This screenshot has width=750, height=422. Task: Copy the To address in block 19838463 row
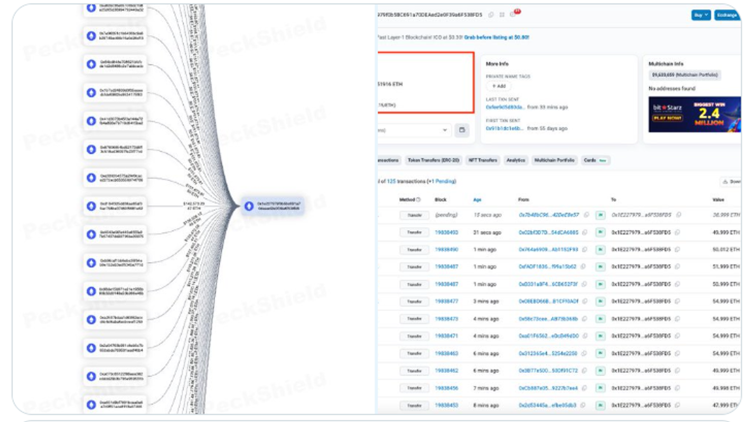[678, 353]
